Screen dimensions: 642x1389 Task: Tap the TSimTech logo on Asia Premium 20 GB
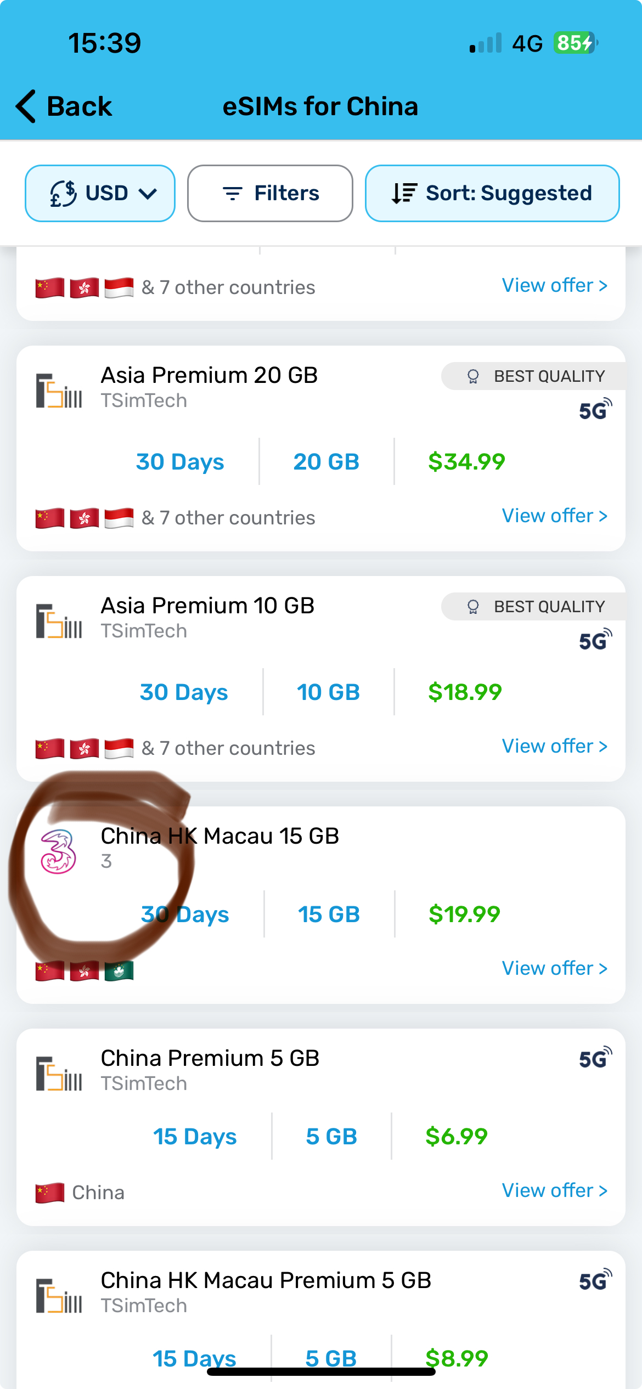tap(59, 391)
